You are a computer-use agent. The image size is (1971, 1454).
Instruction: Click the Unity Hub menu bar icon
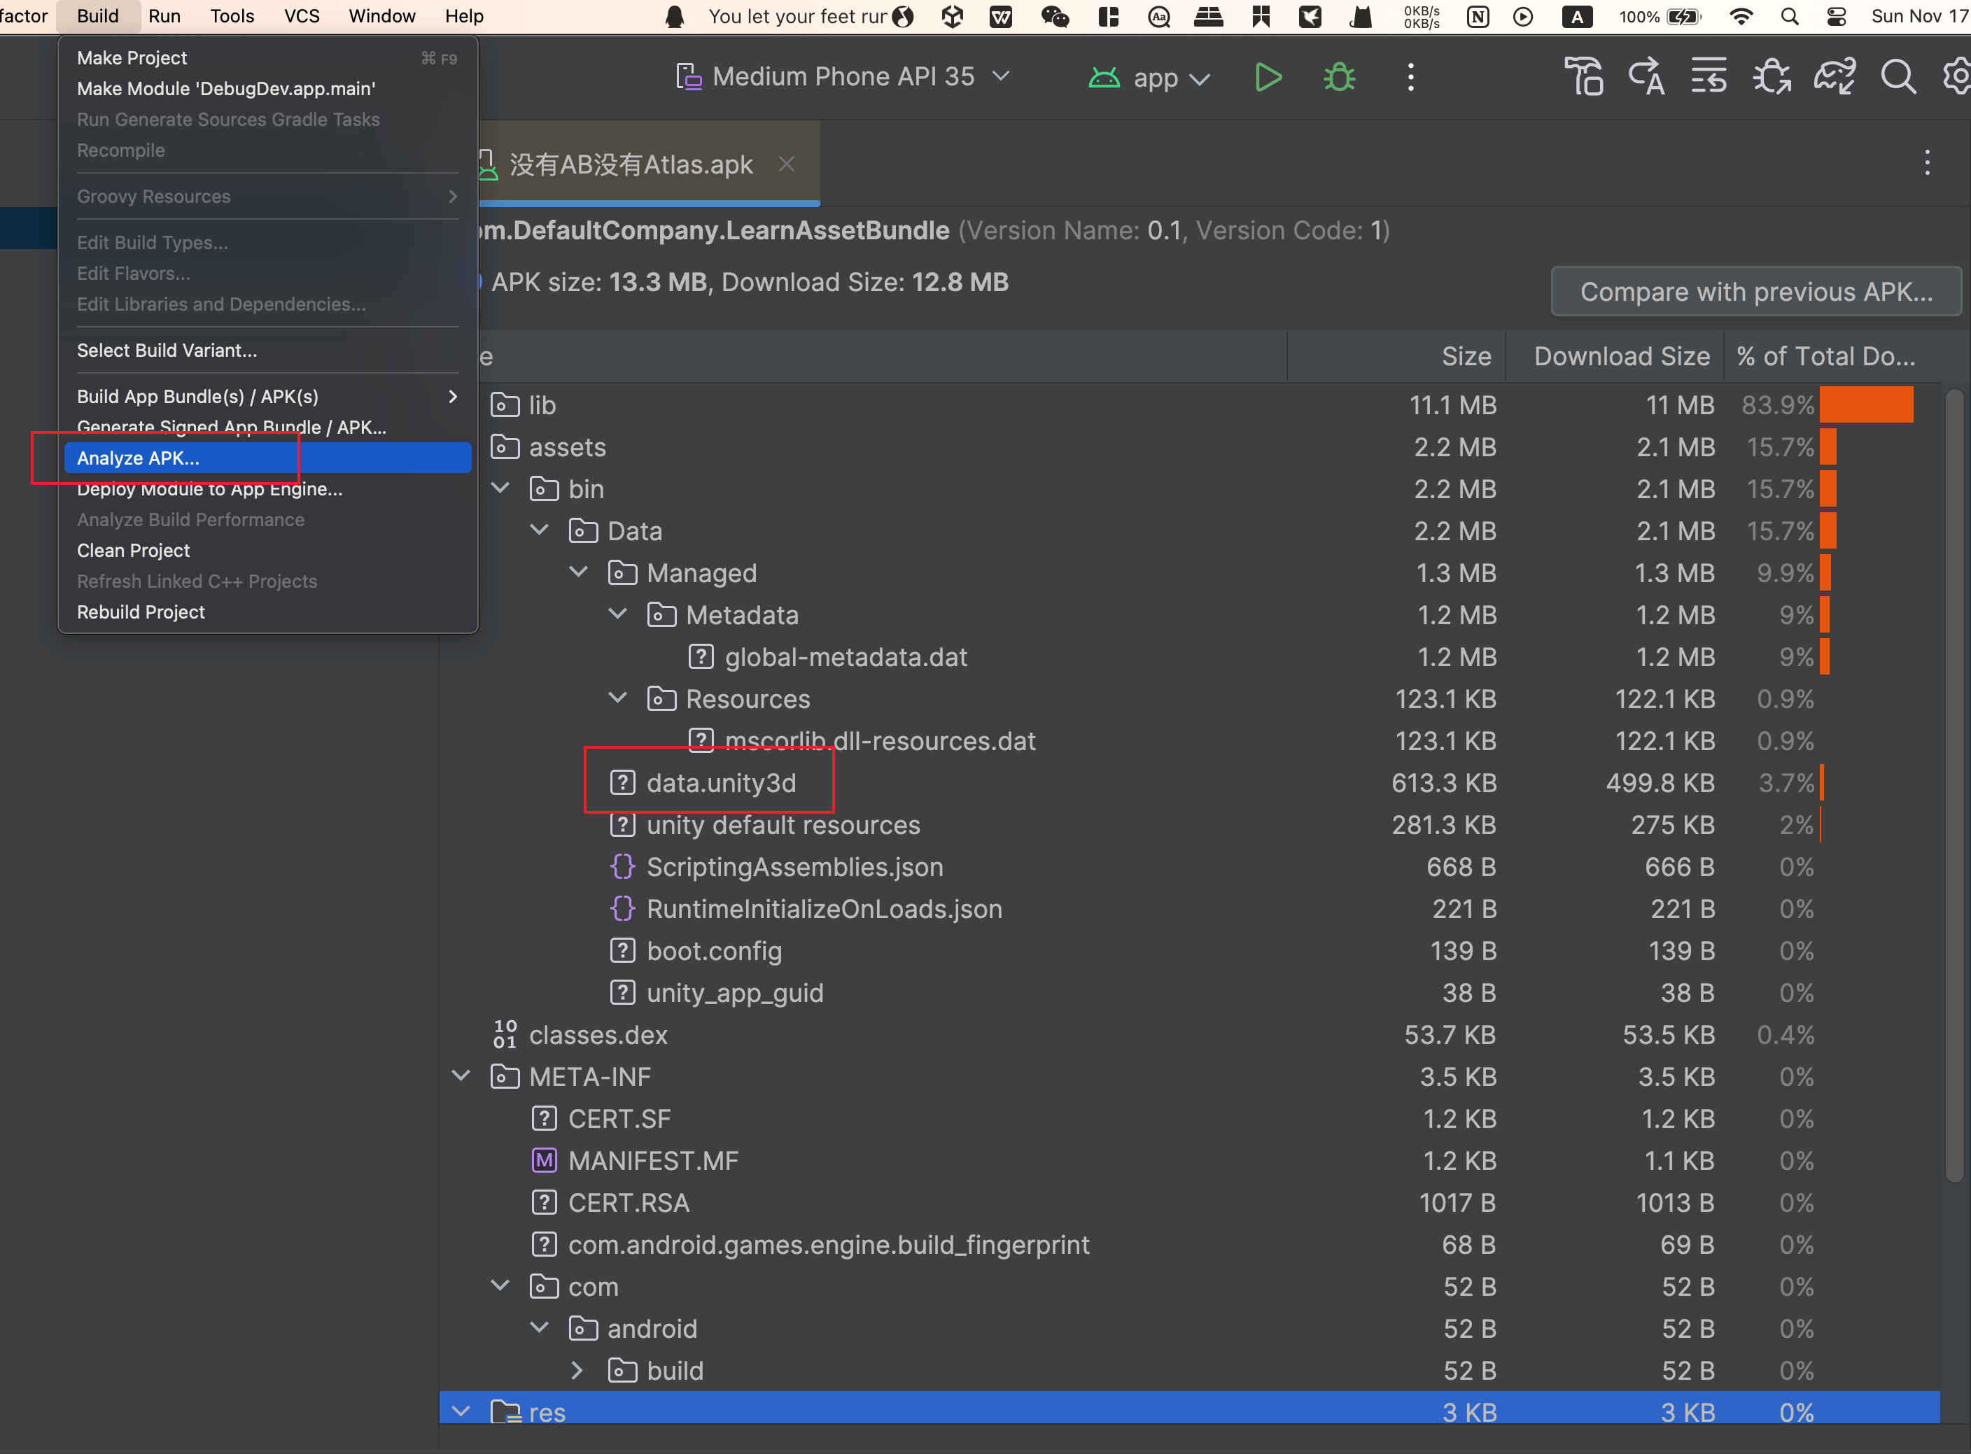click(952, 16)
